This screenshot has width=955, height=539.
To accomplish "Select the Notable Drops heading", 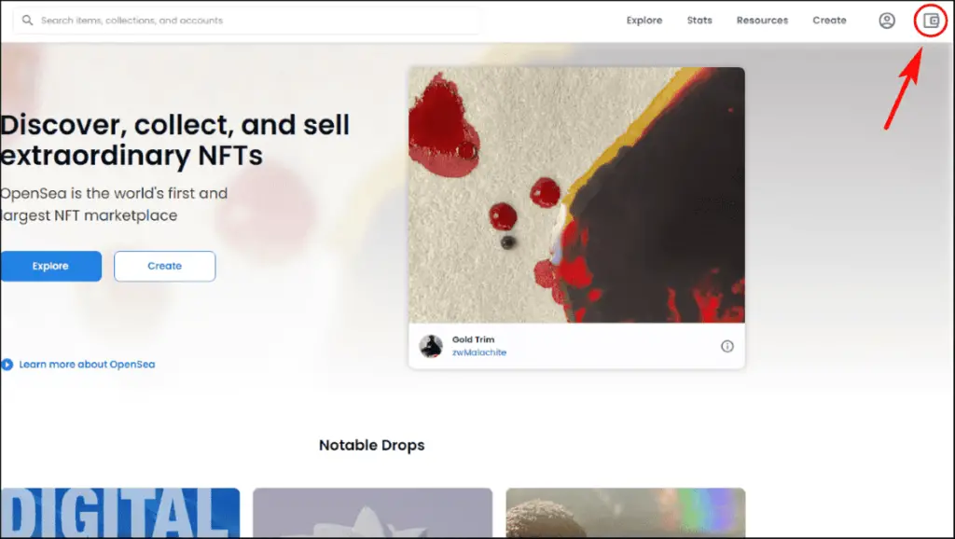I will tap(371, 445).
